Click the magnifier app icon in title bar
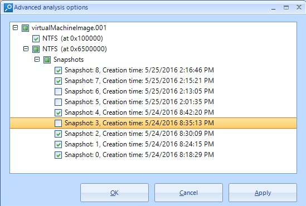The width and height of the screenshot is (306, 206). pos(8,8)
